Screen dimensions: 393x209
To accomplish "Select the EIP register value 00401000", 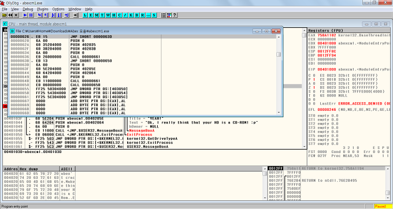I will coord(327,69).
